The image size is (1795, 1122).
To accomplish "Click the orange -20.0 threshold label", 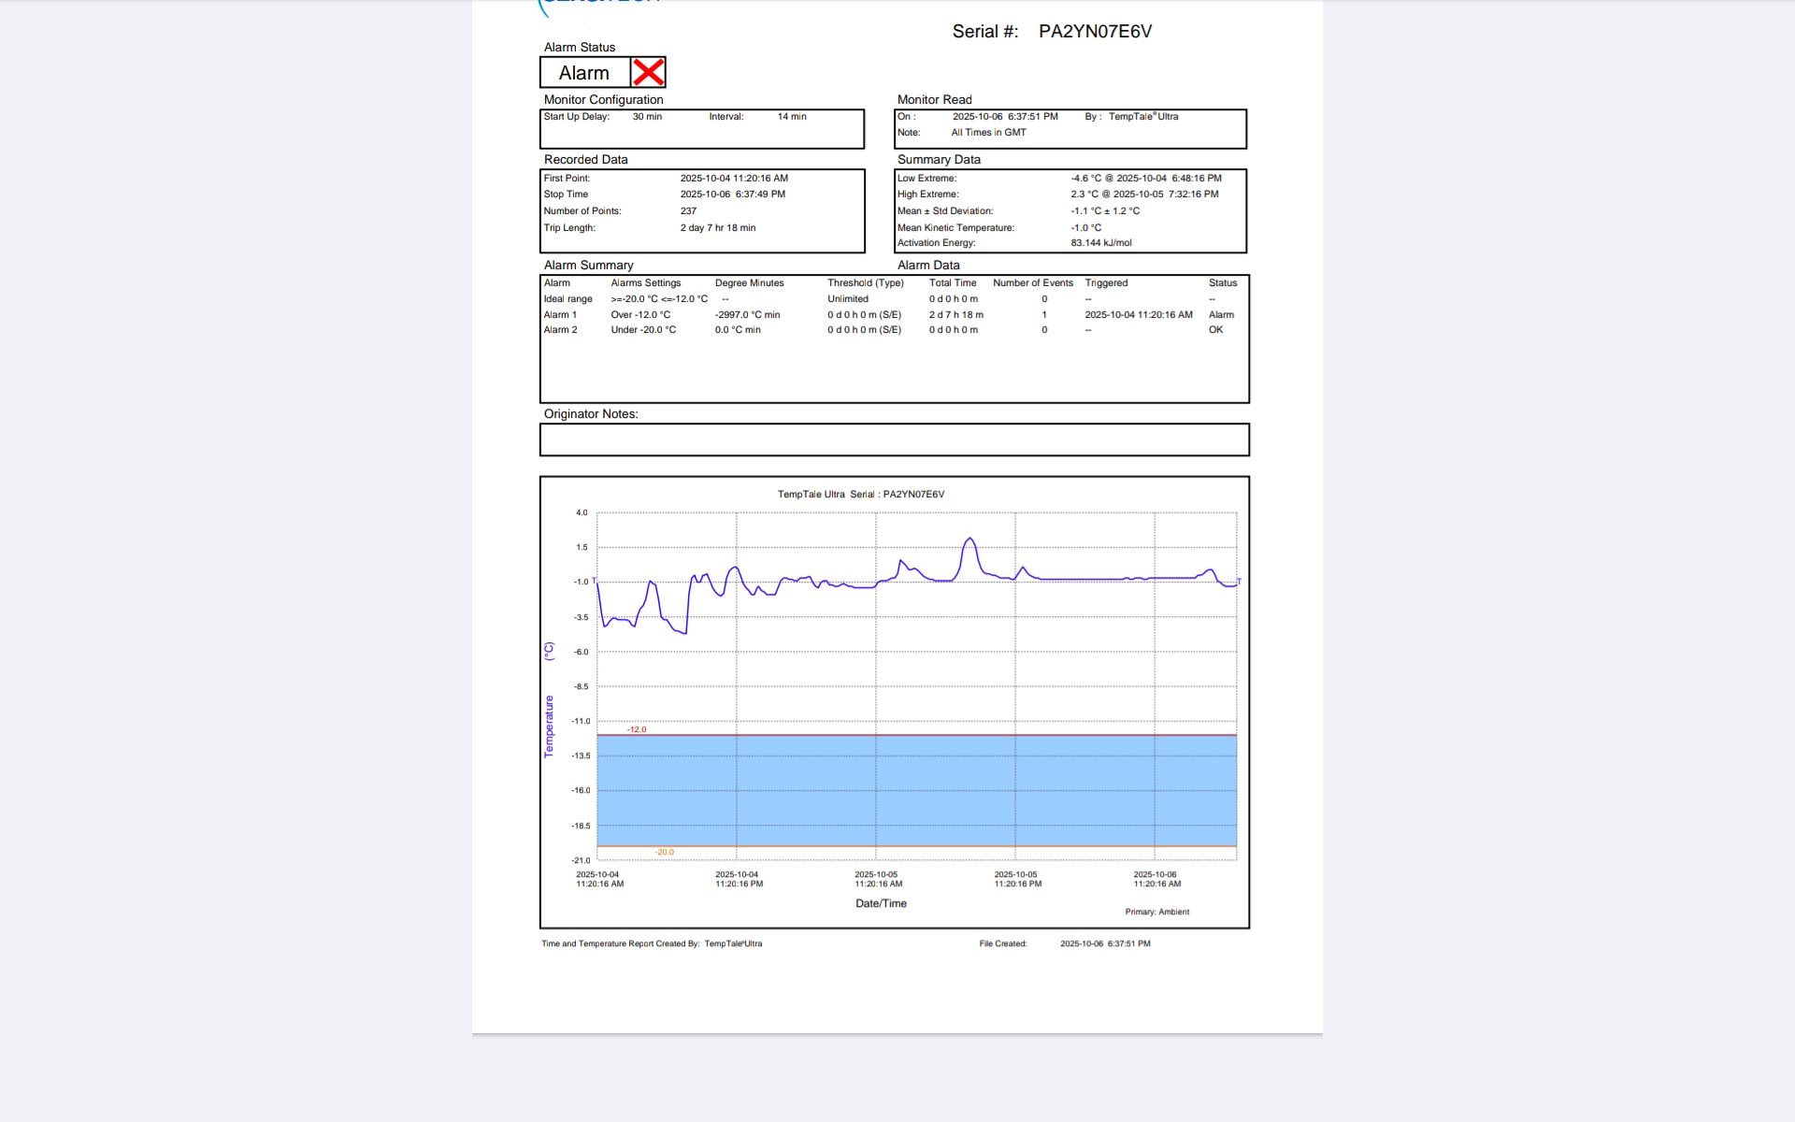I will 665,852.
